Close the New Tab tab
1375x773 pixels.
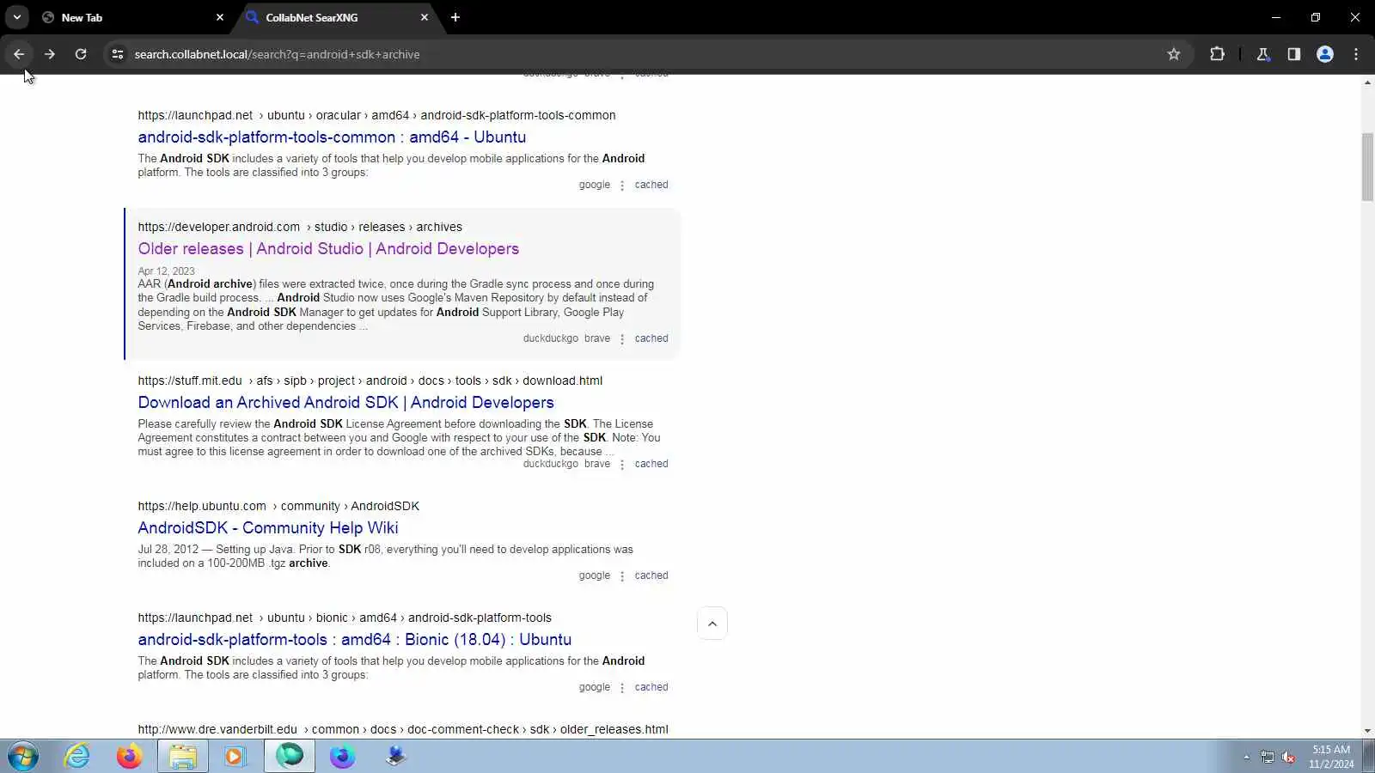coord(220,17)
